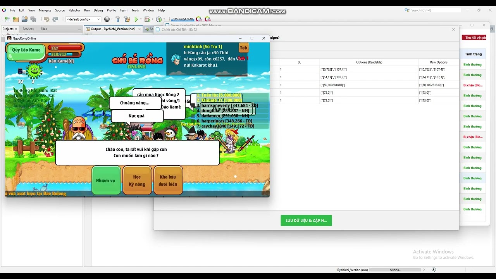Screen dimensions: 496x279
Task: Switch to the Services tab
Action: 28,29
